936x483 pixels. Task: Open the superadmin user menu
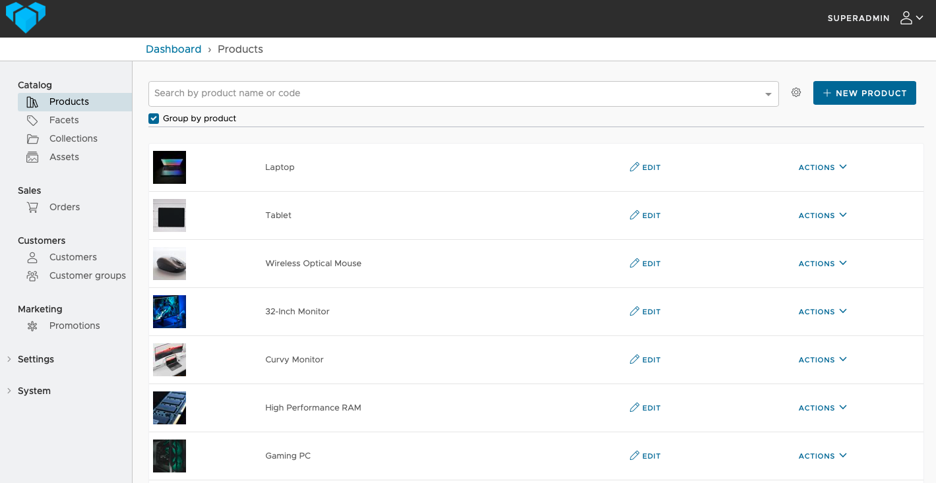911,18
